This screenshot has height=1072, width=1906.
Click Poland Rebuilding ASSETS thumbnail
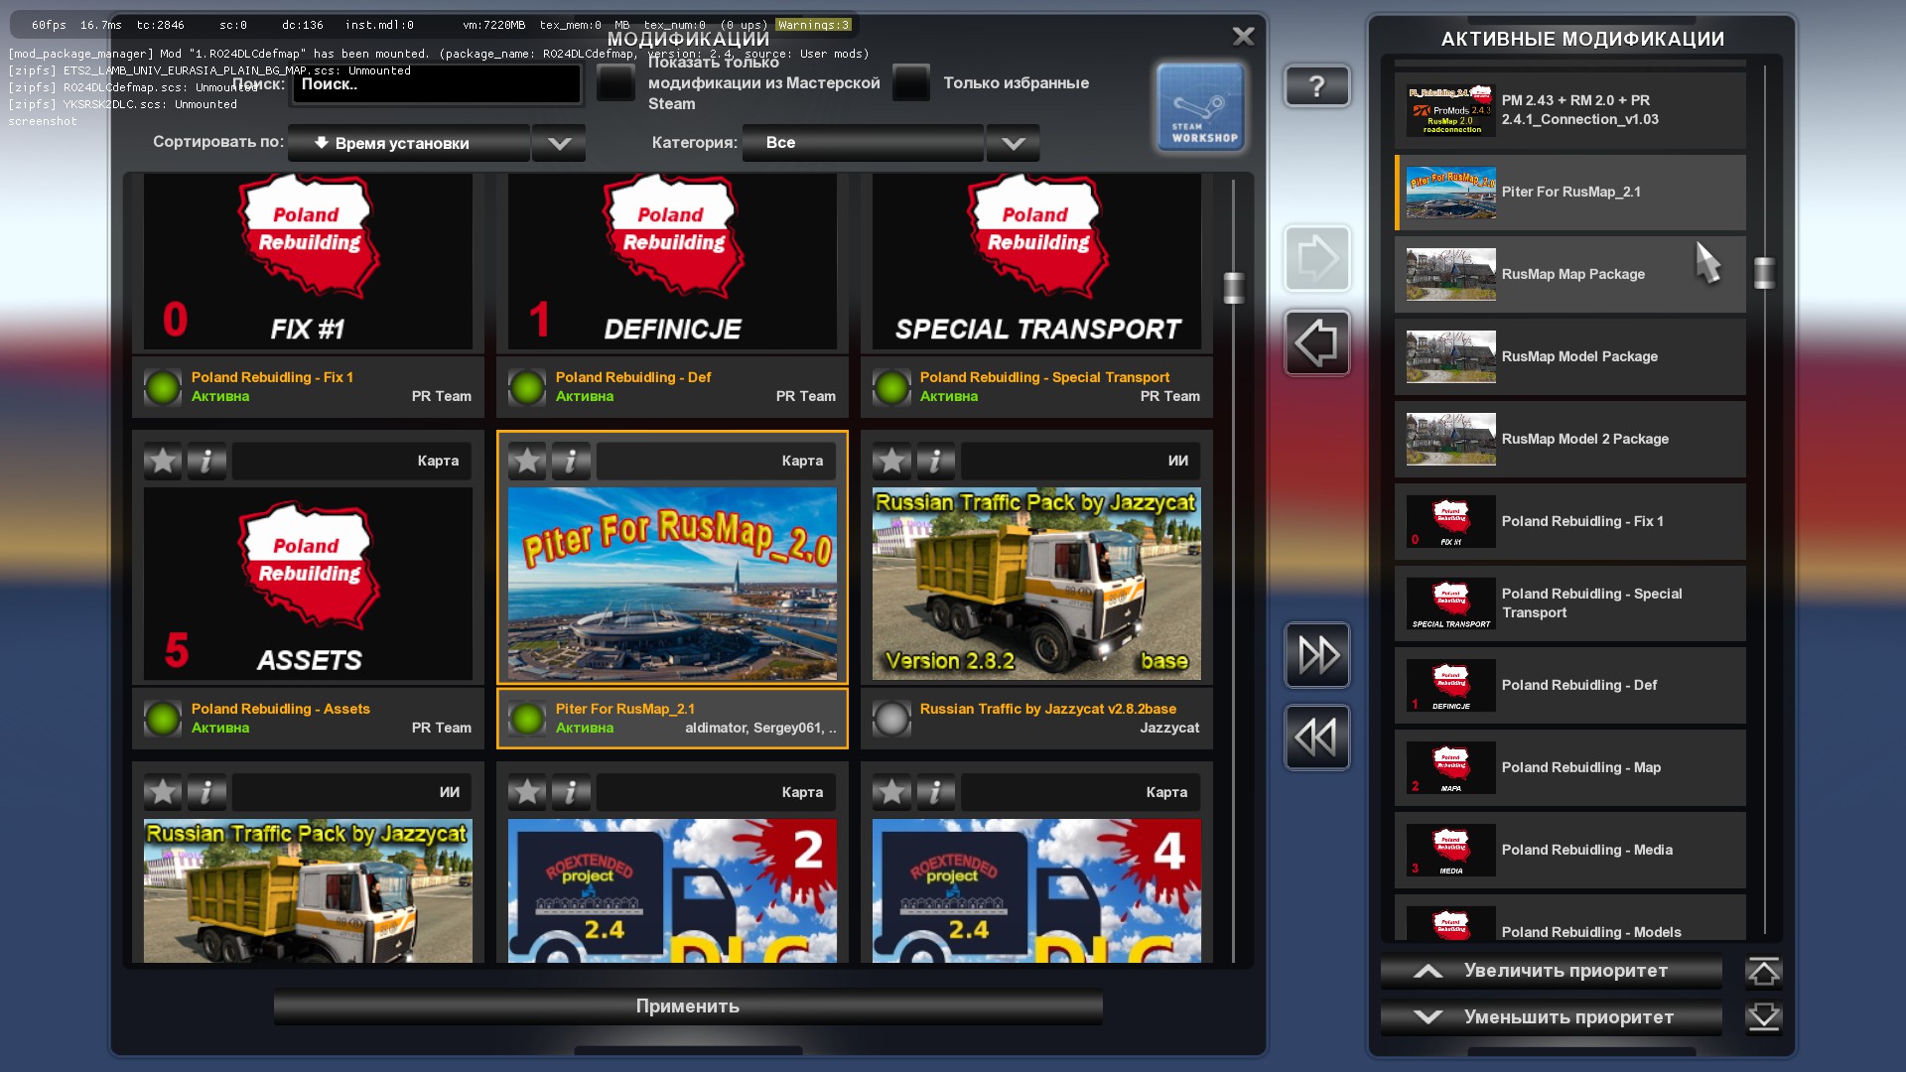coord(308,584)
